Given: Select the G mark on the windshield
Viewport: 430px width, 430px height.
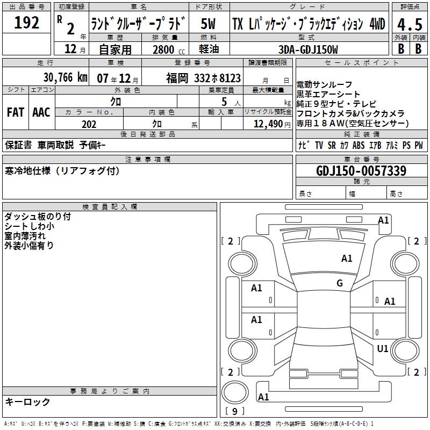Looking at the screenshot, I should click(340, 283).
